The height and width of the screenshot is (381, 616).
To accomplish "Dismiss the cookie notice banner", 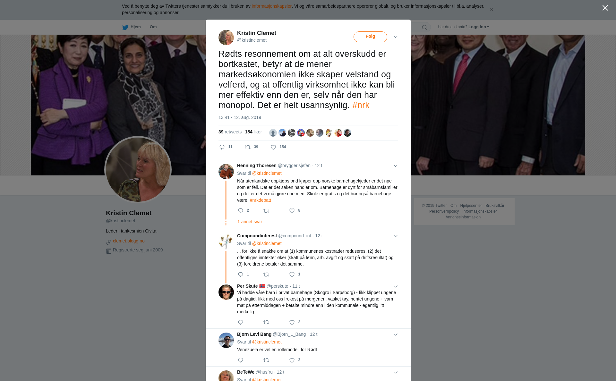I will (492, 10).
